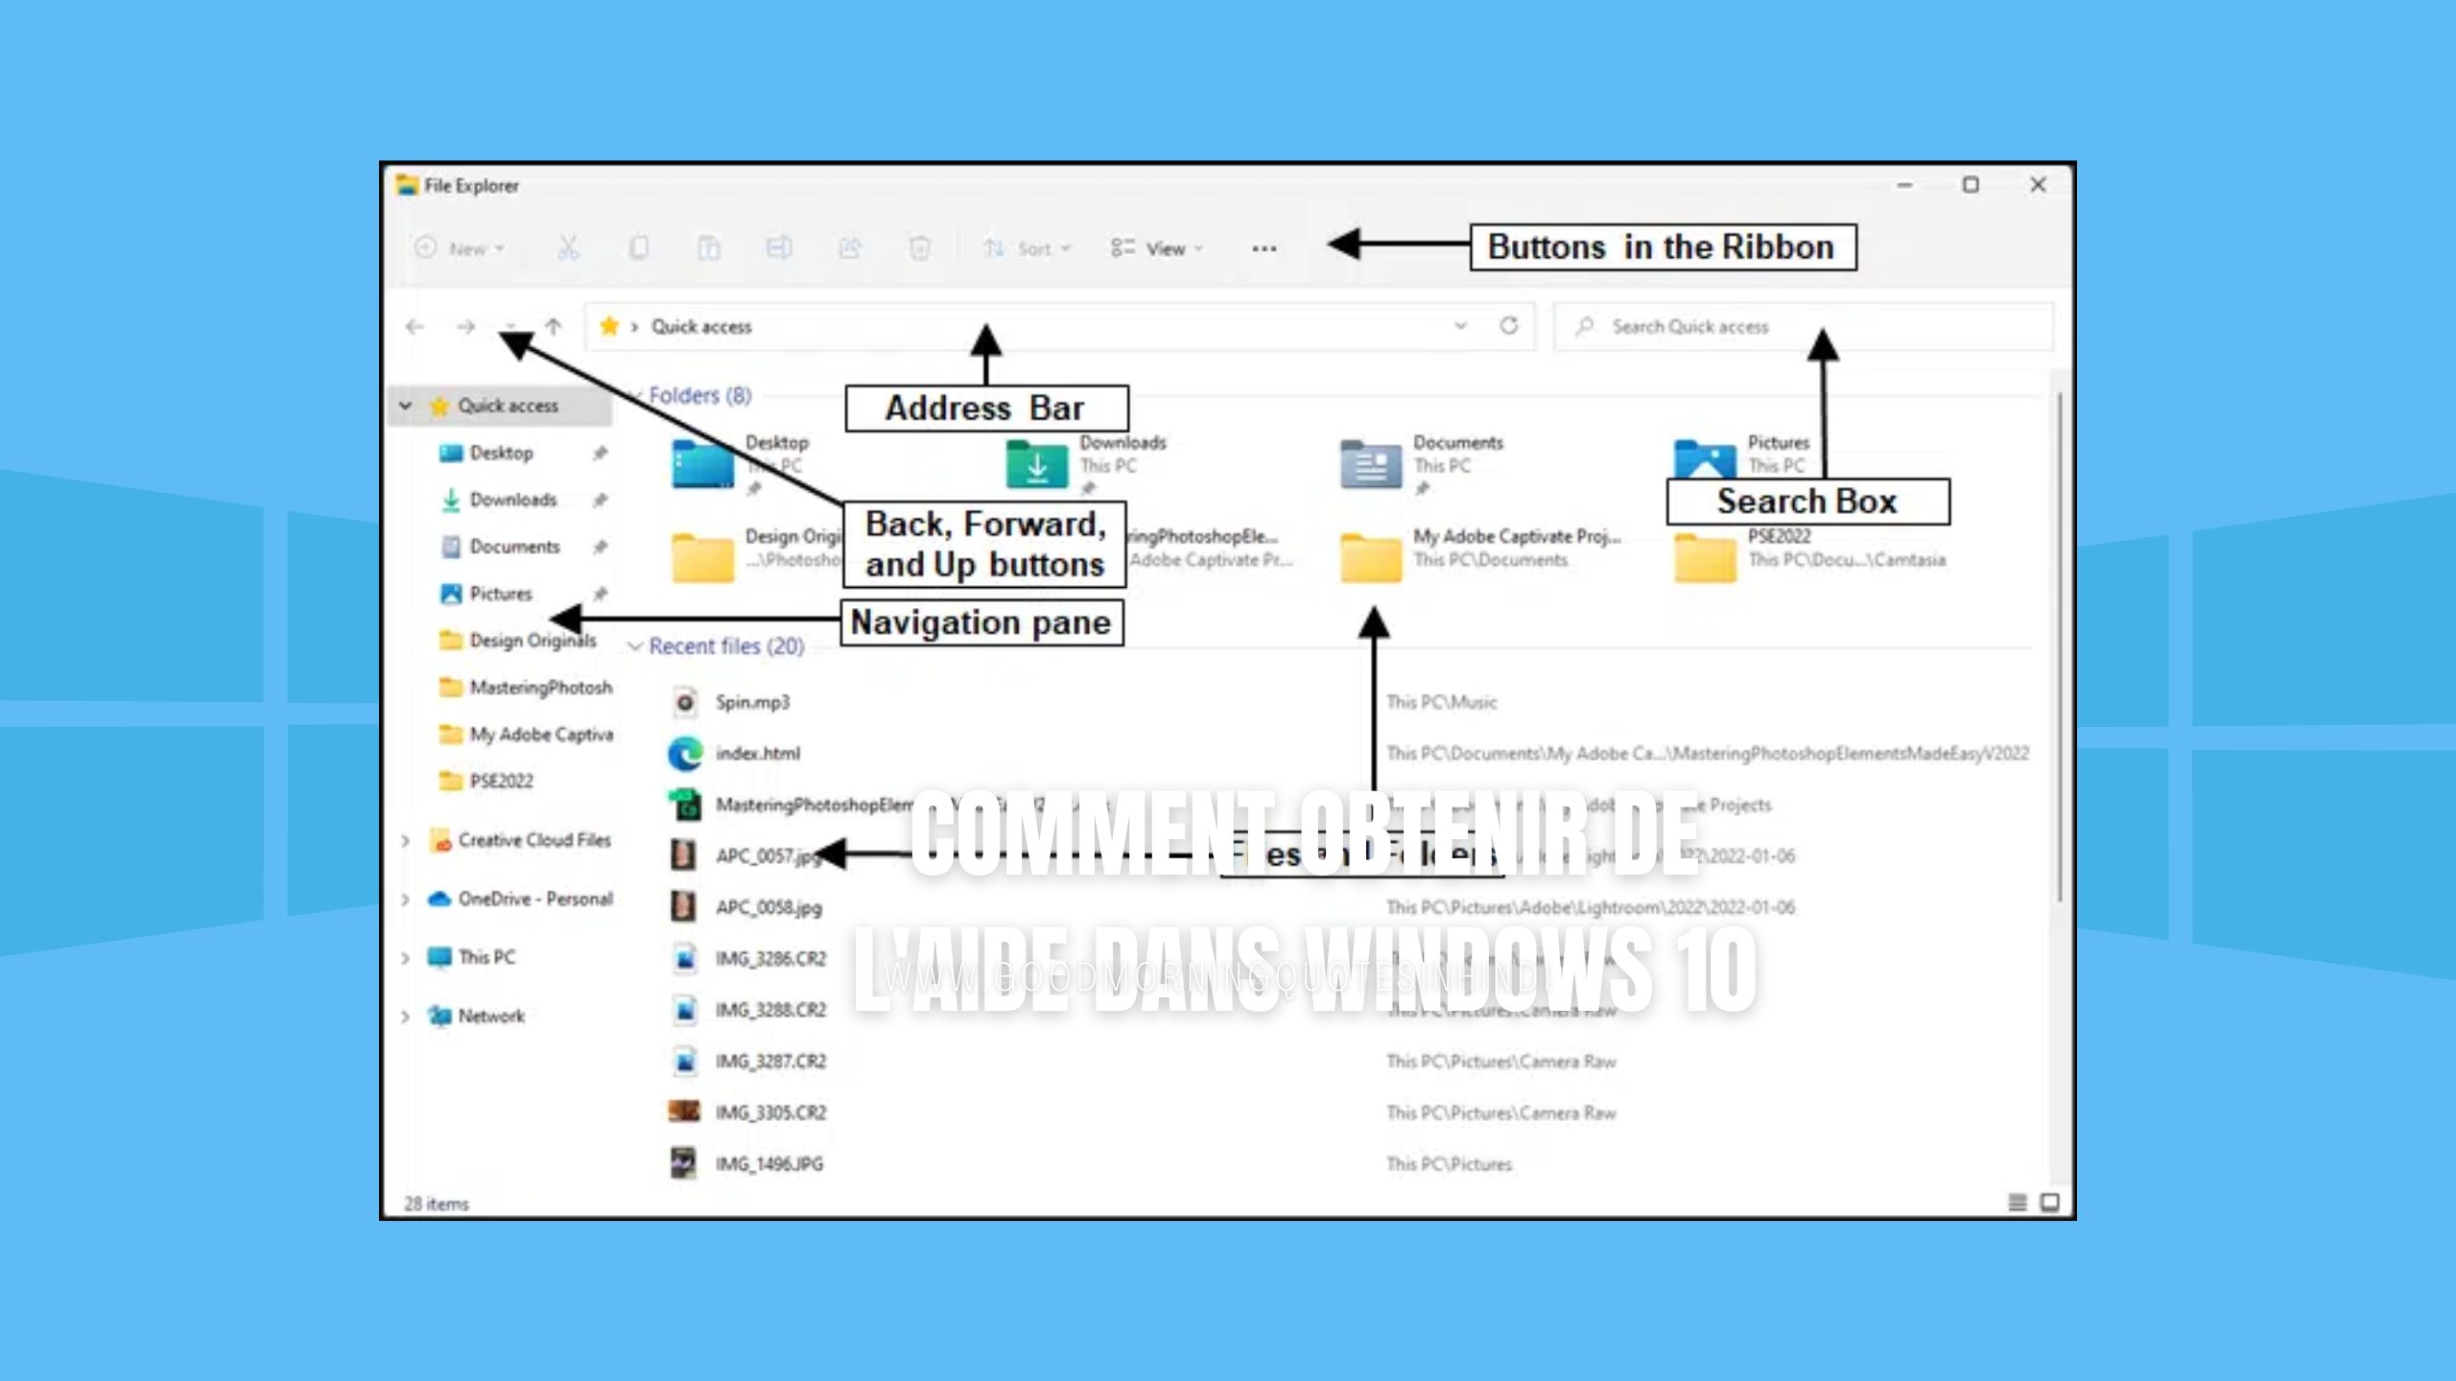
Task: Select APC_0057.jpg recent file
Action: (767, 854)
